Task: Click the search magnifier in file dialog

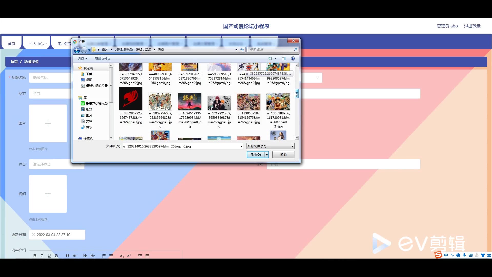Action: pos(295,50)
